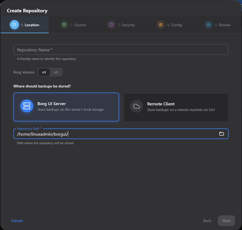Open the folder browser for Repository Path

[222, 134]
